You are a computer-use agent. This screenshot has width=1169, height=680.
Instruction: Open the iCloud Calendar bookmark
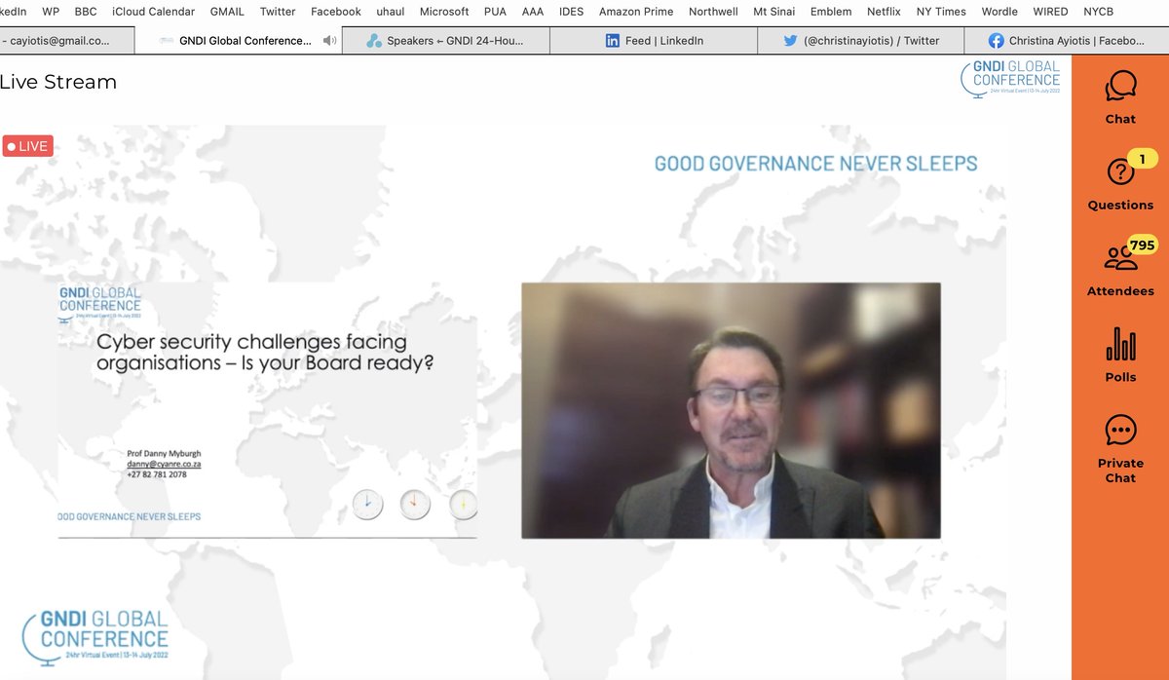154,12
